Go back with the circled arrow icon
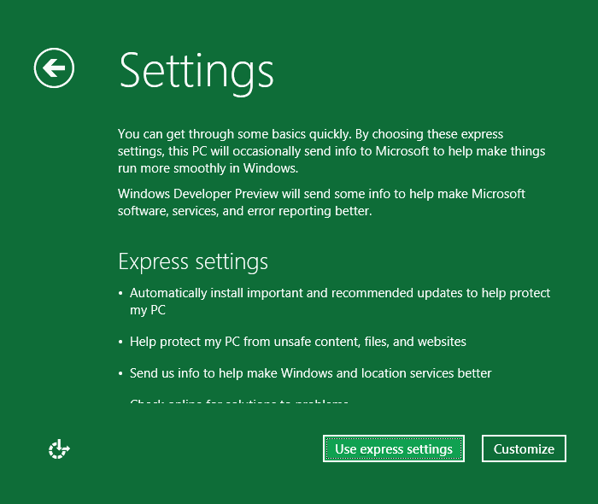This screenshot has height=504, width=598. pyautogui.click(x=54, y=67)
